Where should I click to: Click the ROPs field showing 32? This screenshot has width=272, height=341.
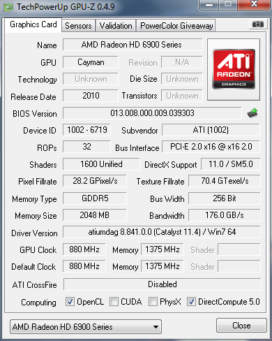pyautogui.click(x=86, y=147)
